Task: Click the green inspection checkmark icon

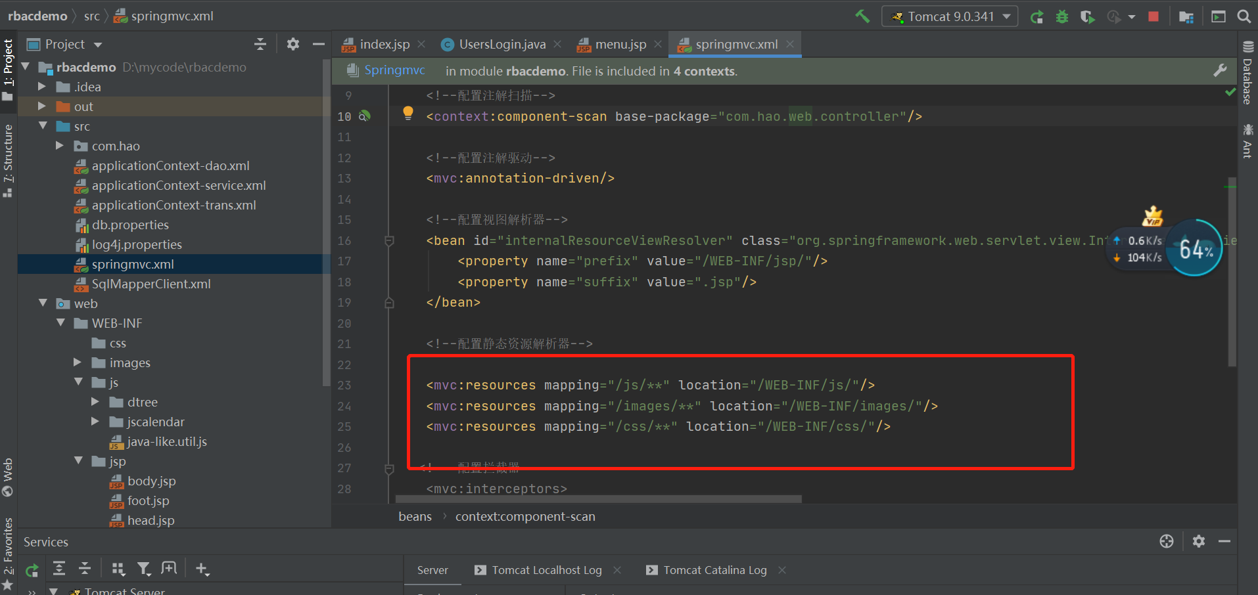Action: (1230, 93)
